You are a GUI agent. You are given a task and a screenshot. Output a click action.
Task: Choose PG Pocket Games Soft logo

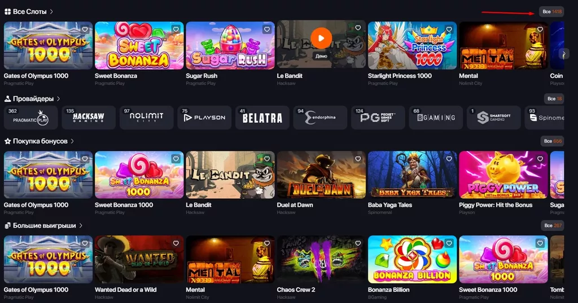(x=378, y=118)
